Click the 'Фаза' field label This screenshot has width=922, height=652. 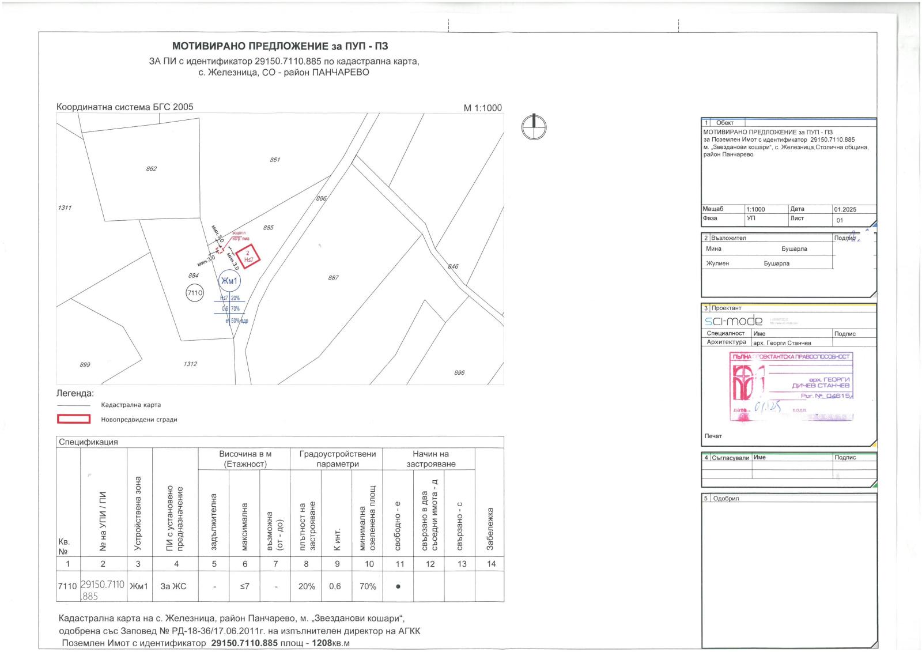[710, 218]
